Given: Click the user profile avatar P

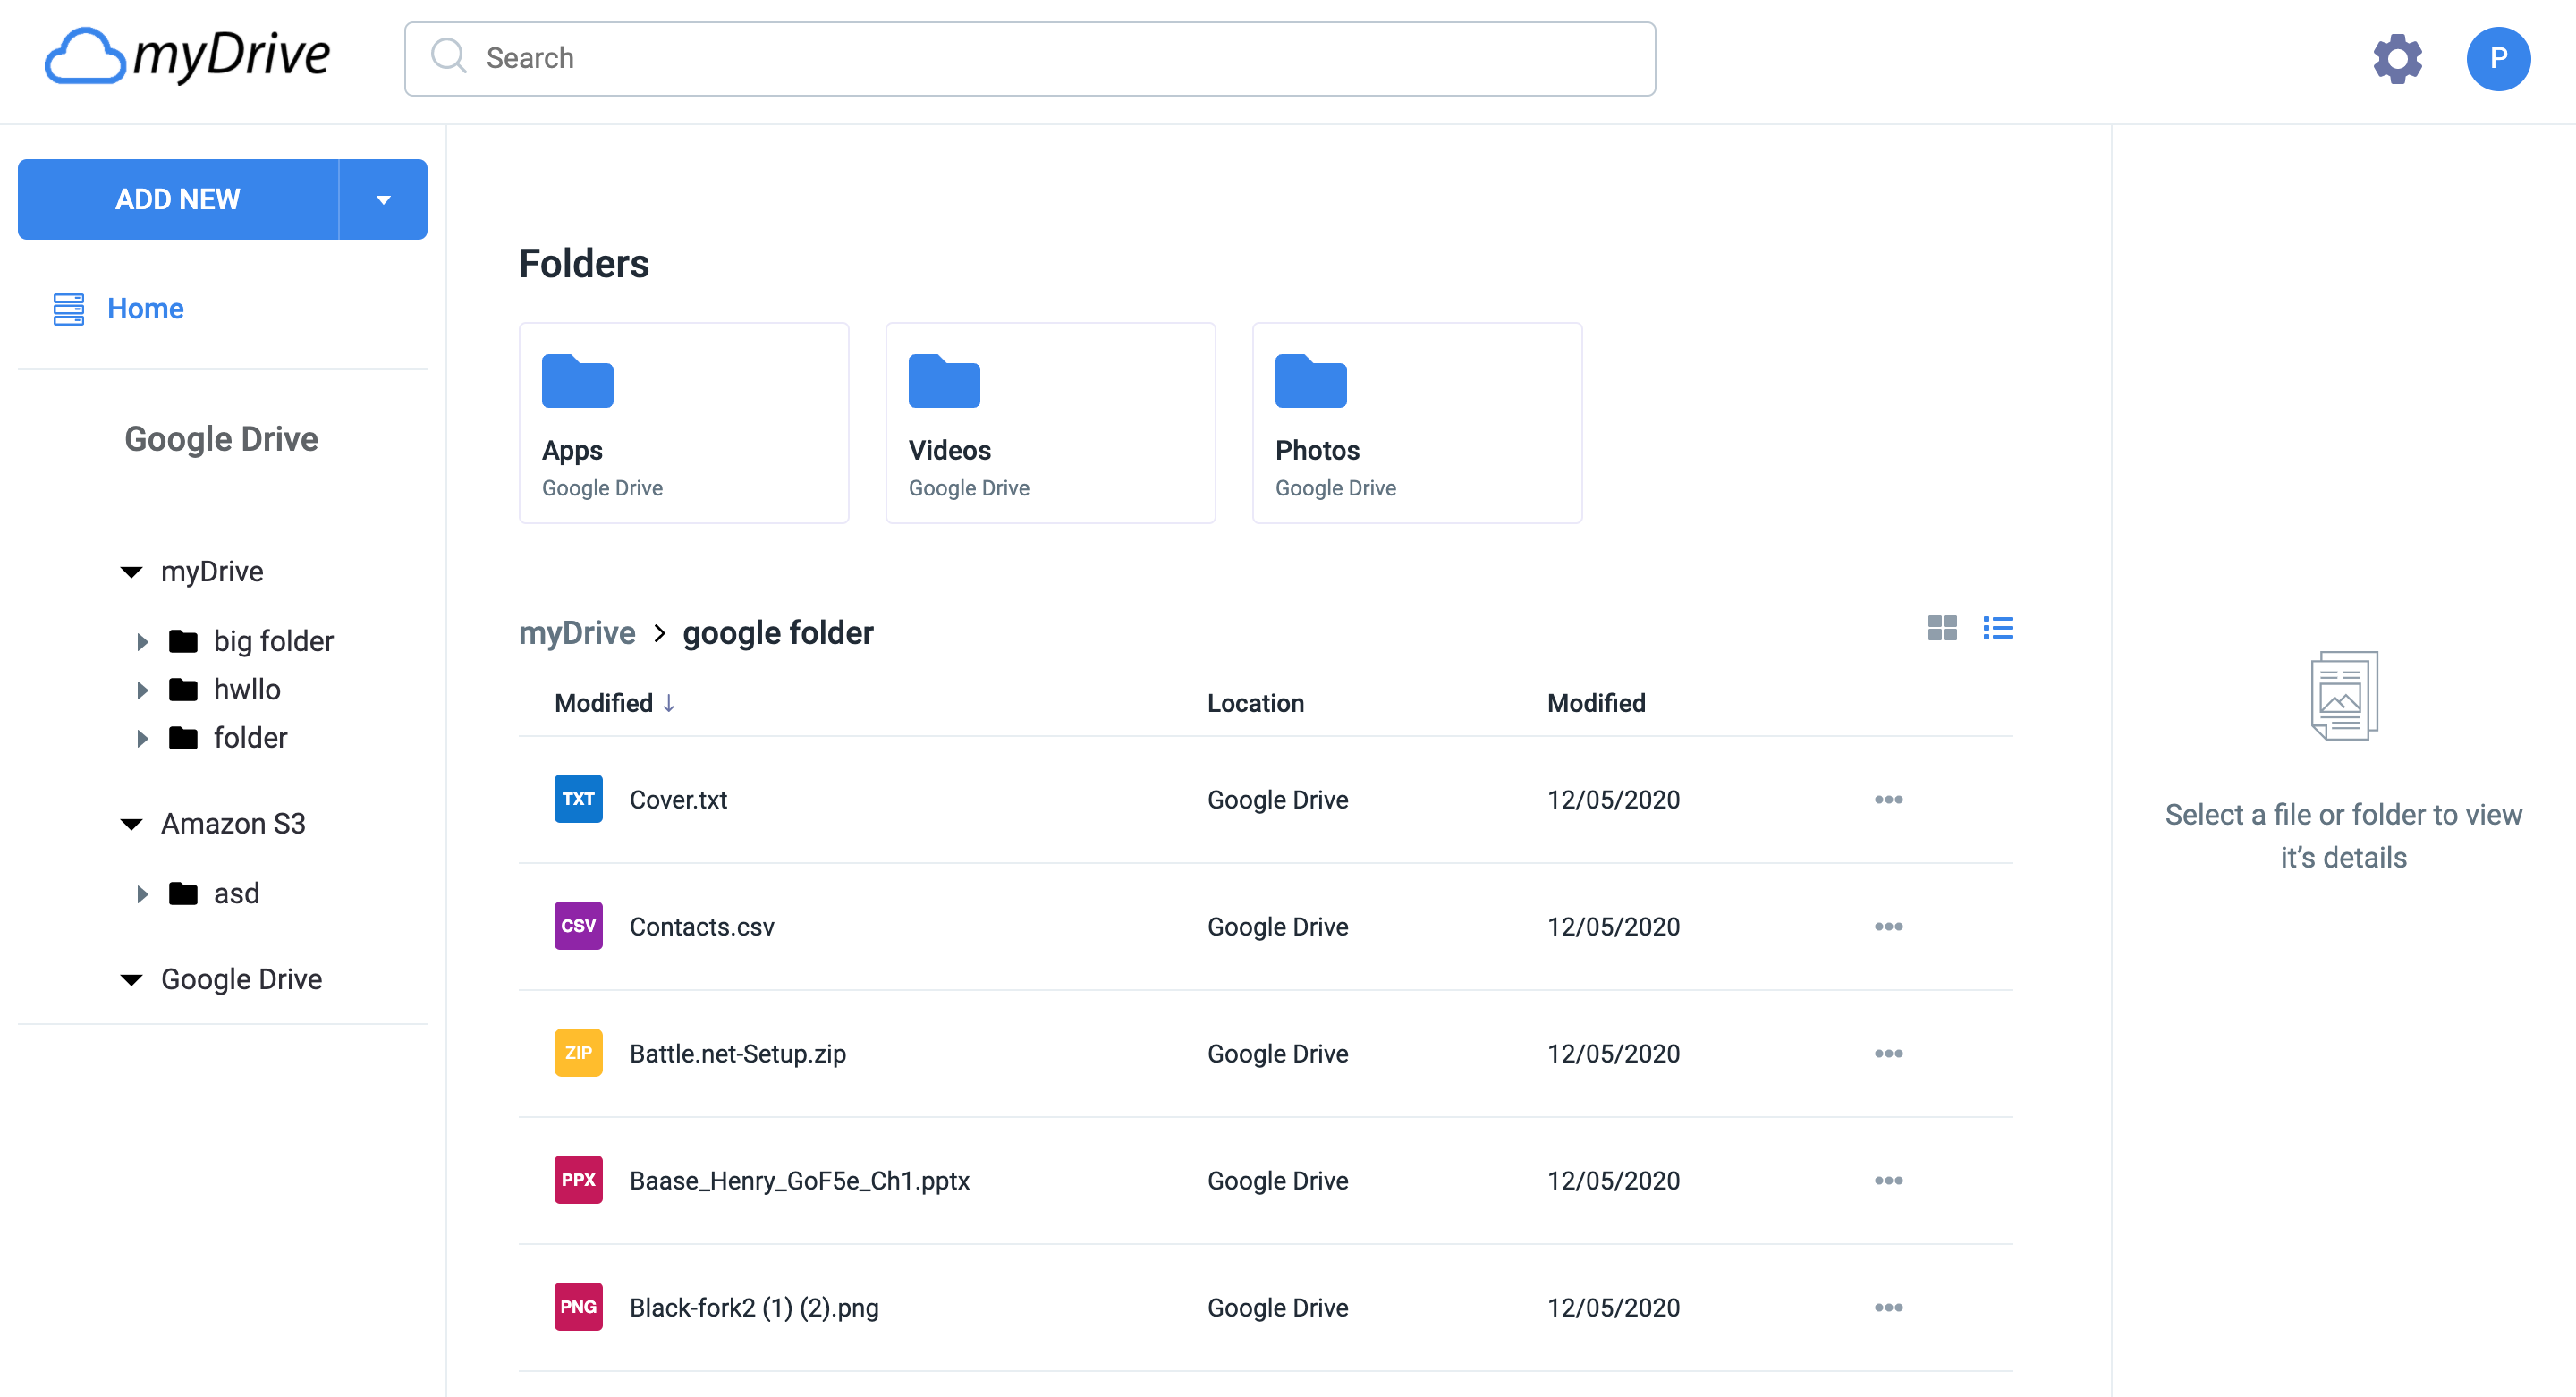Looking at the screenshot, I should (2497, 59).
